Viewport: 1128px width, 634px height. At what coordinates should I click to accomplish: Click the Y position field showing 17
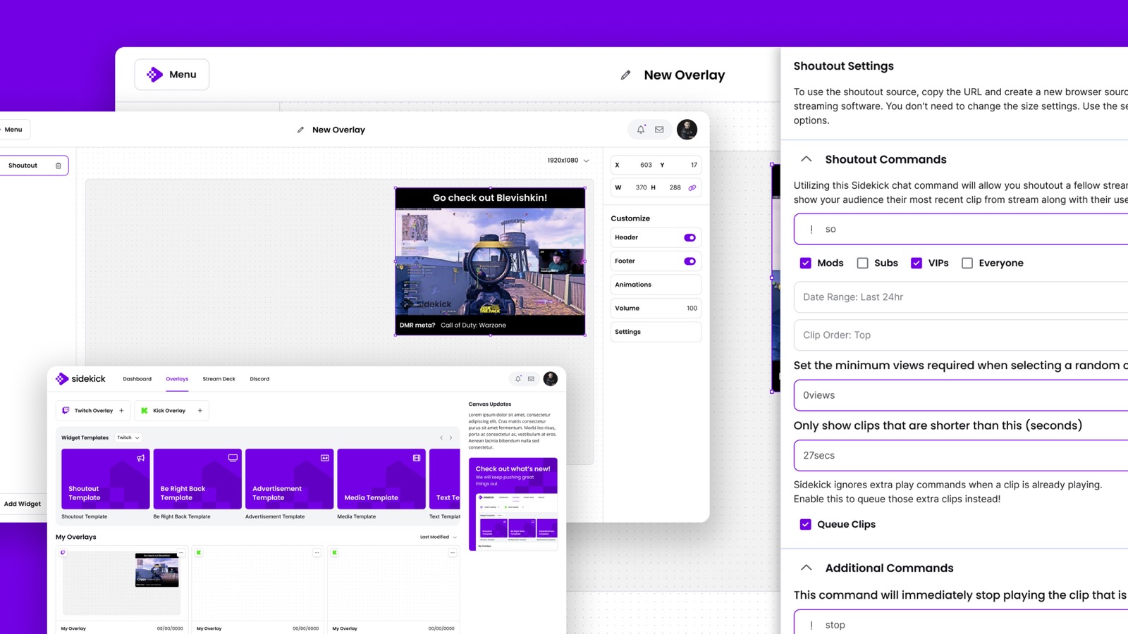[x=679, y=165]
